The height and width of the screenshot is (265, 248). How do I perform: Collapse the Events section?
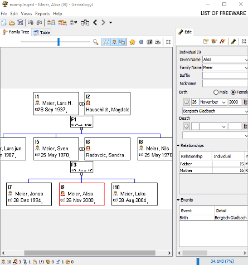(178, 200)
